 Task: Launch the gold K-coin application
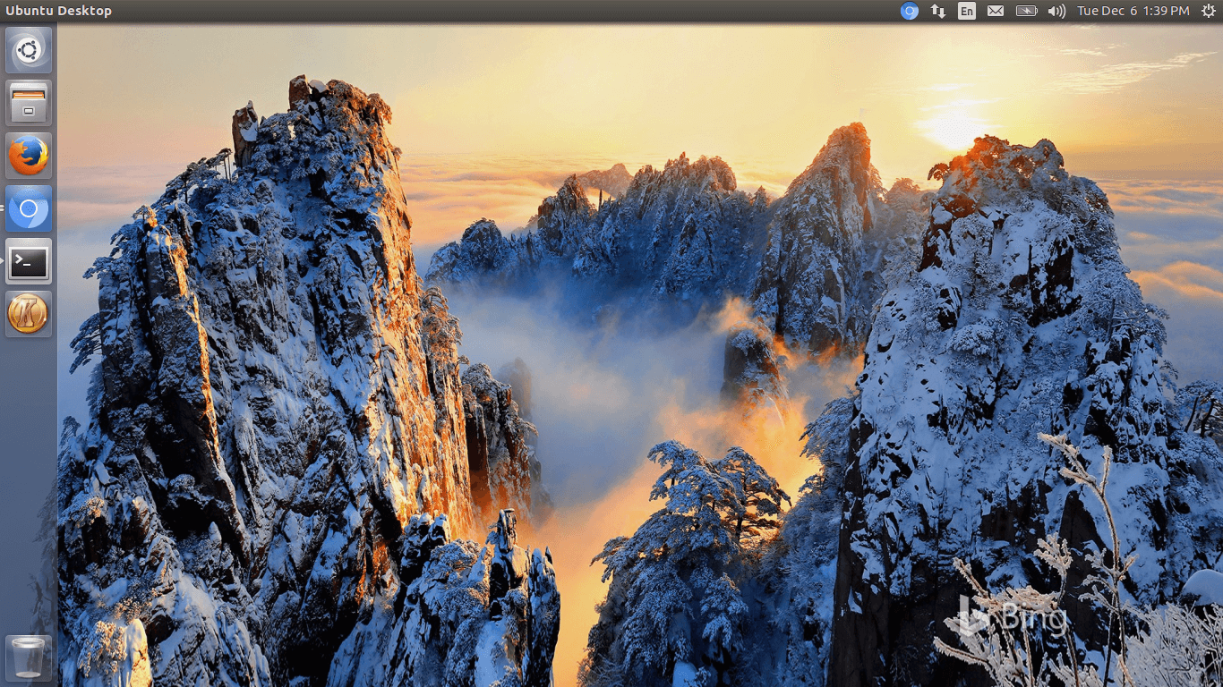(28, 314)
